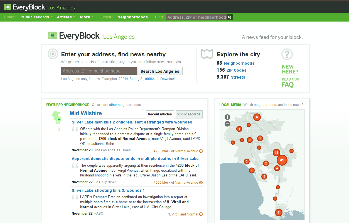Open article Silver Lake shooting kills 3
Viewport: 349px width, 223px height.
[108, 190]
